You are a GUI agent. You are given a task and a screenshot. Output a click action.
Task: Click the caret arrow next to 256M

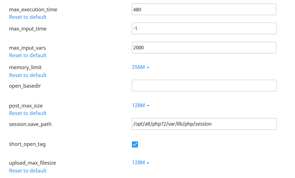[148, 68]
